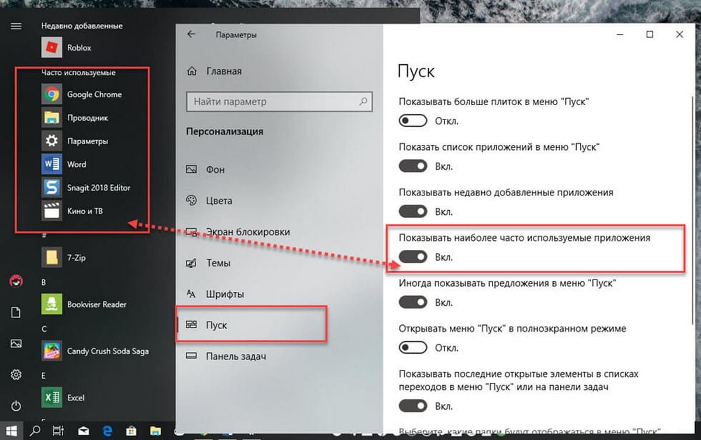Click letter C header in app list
The image size is (701, 440).
click(x=44, y=329)
